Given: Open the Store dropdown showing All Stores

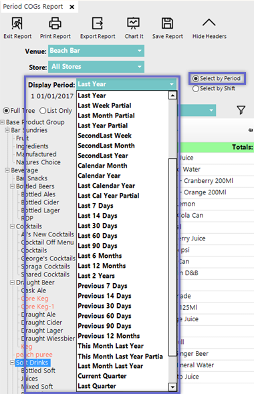Looking at the screenshot, I should 96,67.
